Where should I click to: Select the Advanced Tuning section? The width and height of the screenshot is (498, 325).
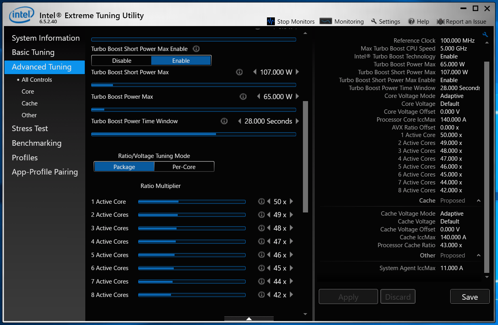point(45,67)
